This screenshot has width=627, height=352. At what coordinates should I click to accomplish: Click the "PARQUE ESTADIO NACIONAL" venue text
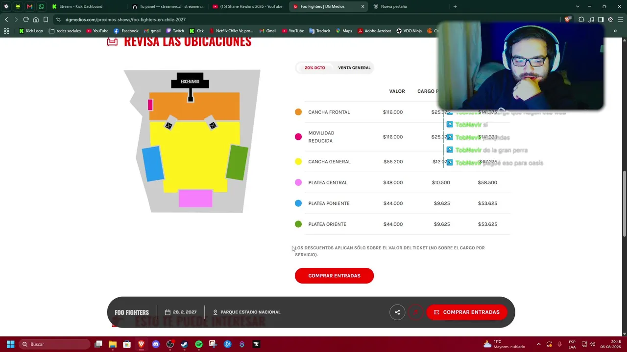pos(250,312)
